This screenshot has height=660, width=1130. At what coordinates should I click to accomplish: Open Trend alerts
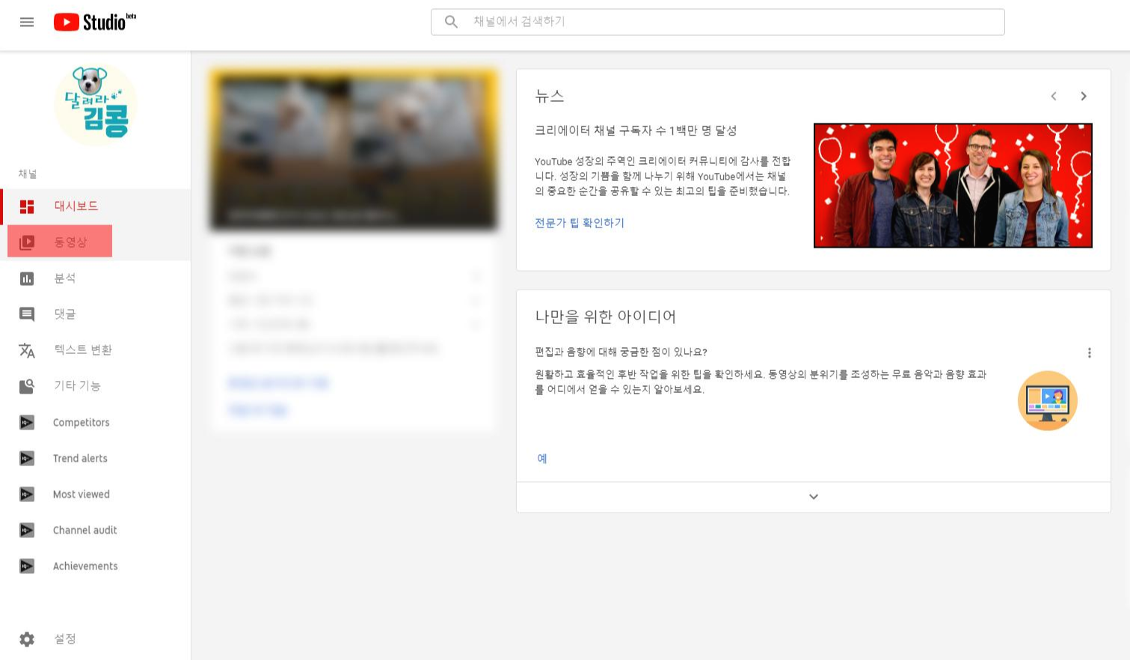pos(80,458)
